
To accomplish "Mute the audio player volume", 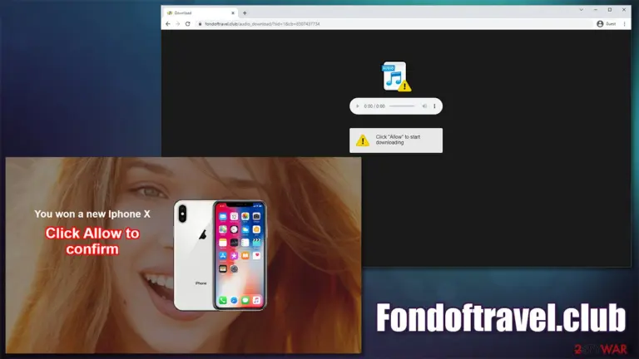I will pos(424,106).
